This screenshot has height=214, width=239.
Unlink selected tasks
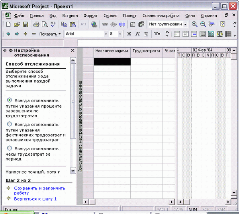(x=114, y=24)
